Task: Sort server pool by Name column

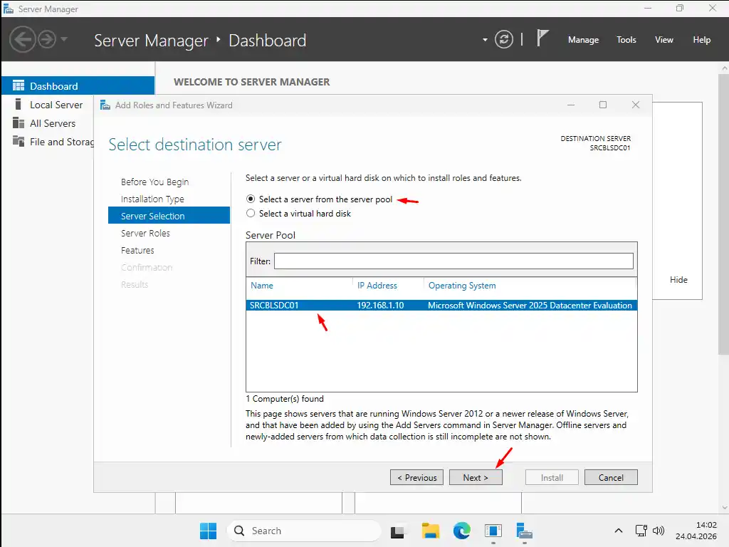Action: tap(262, 286)
